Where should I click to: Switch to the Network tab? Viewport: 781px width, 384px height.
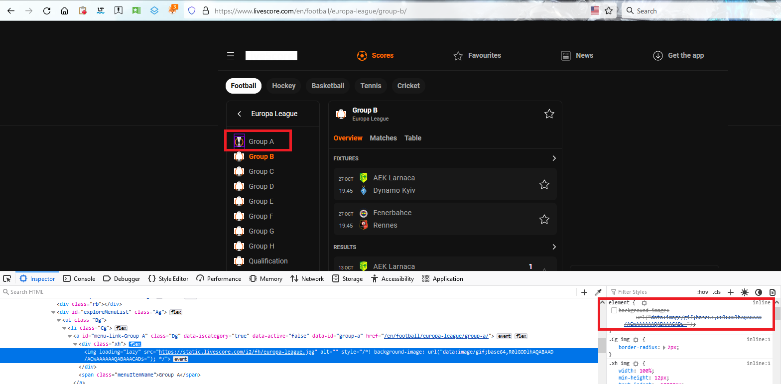[307, 279]
